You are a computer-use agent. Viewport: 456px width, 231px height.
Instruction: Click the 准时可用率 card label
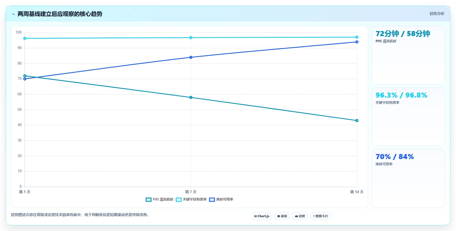coord(384,164)
